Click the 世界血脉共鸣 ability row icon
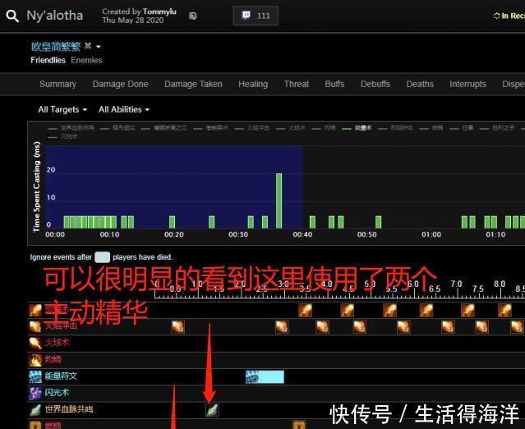The width and height of the screenshot is (525, 429). coord(35,410)
